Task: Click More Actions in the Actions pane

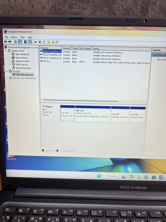Action: pos(162,60)
